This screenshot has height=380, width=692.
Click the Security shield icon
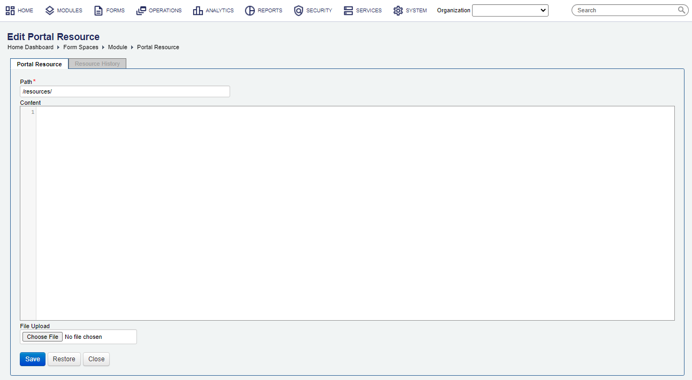click(299, 11)
